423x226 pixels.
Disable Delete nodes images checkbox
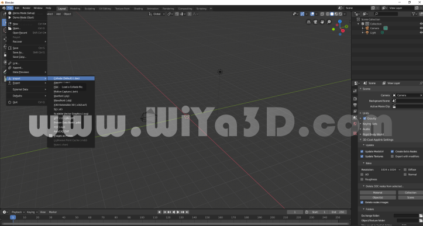362,202
